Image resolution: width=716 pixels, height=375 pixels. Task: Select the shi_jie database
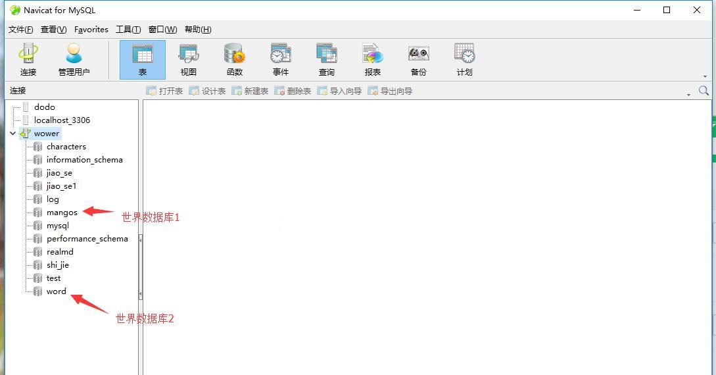[58, 265]
